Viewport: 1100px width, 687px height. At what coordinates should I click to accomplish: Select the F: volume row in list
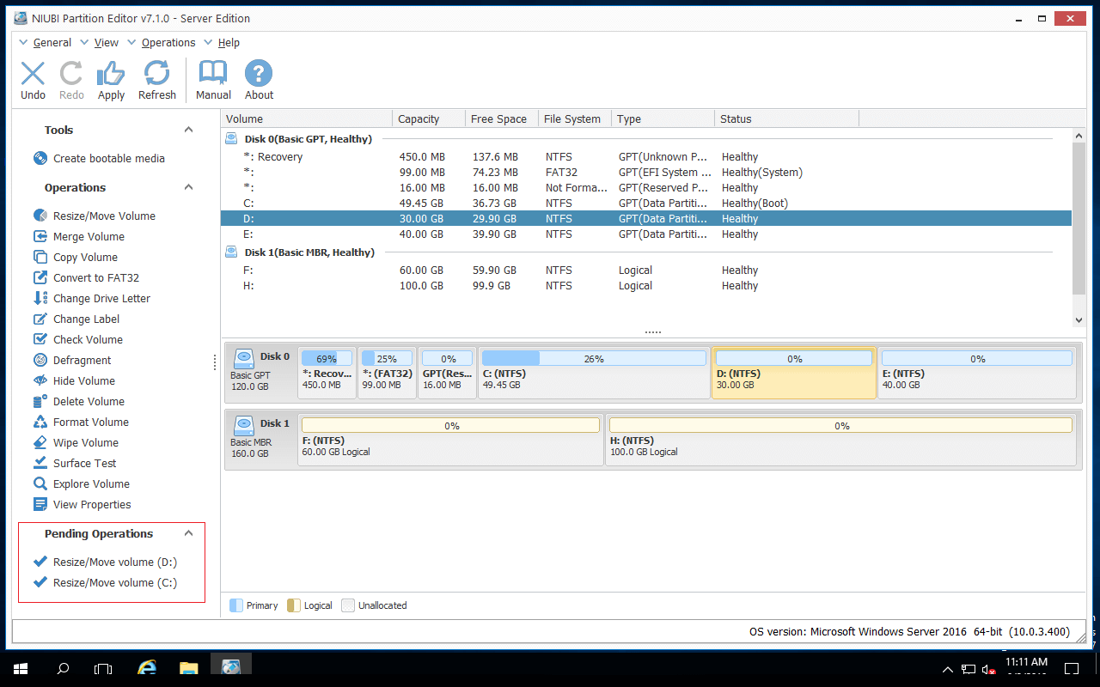pyautogui.click(x=646, y=270)
